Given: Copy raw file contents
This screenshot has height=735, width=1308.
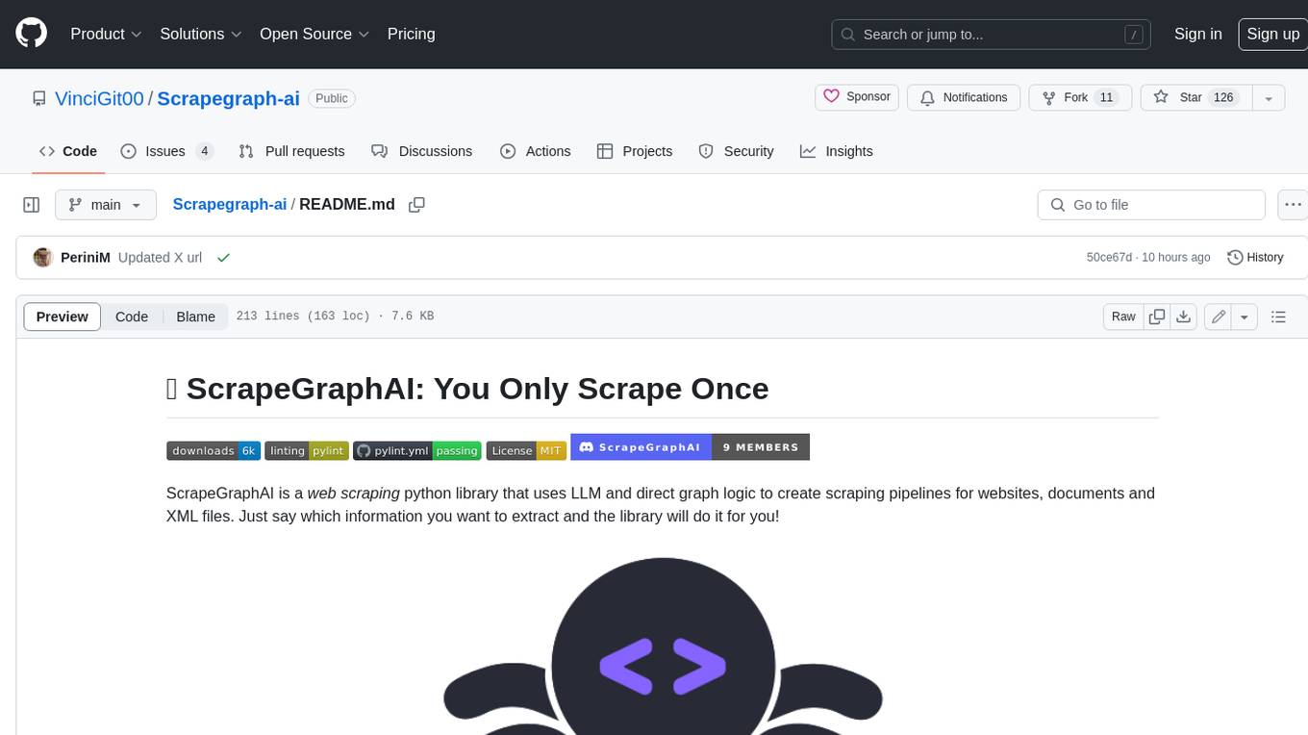Looking at the screenshot, I should click(1157, 317).
